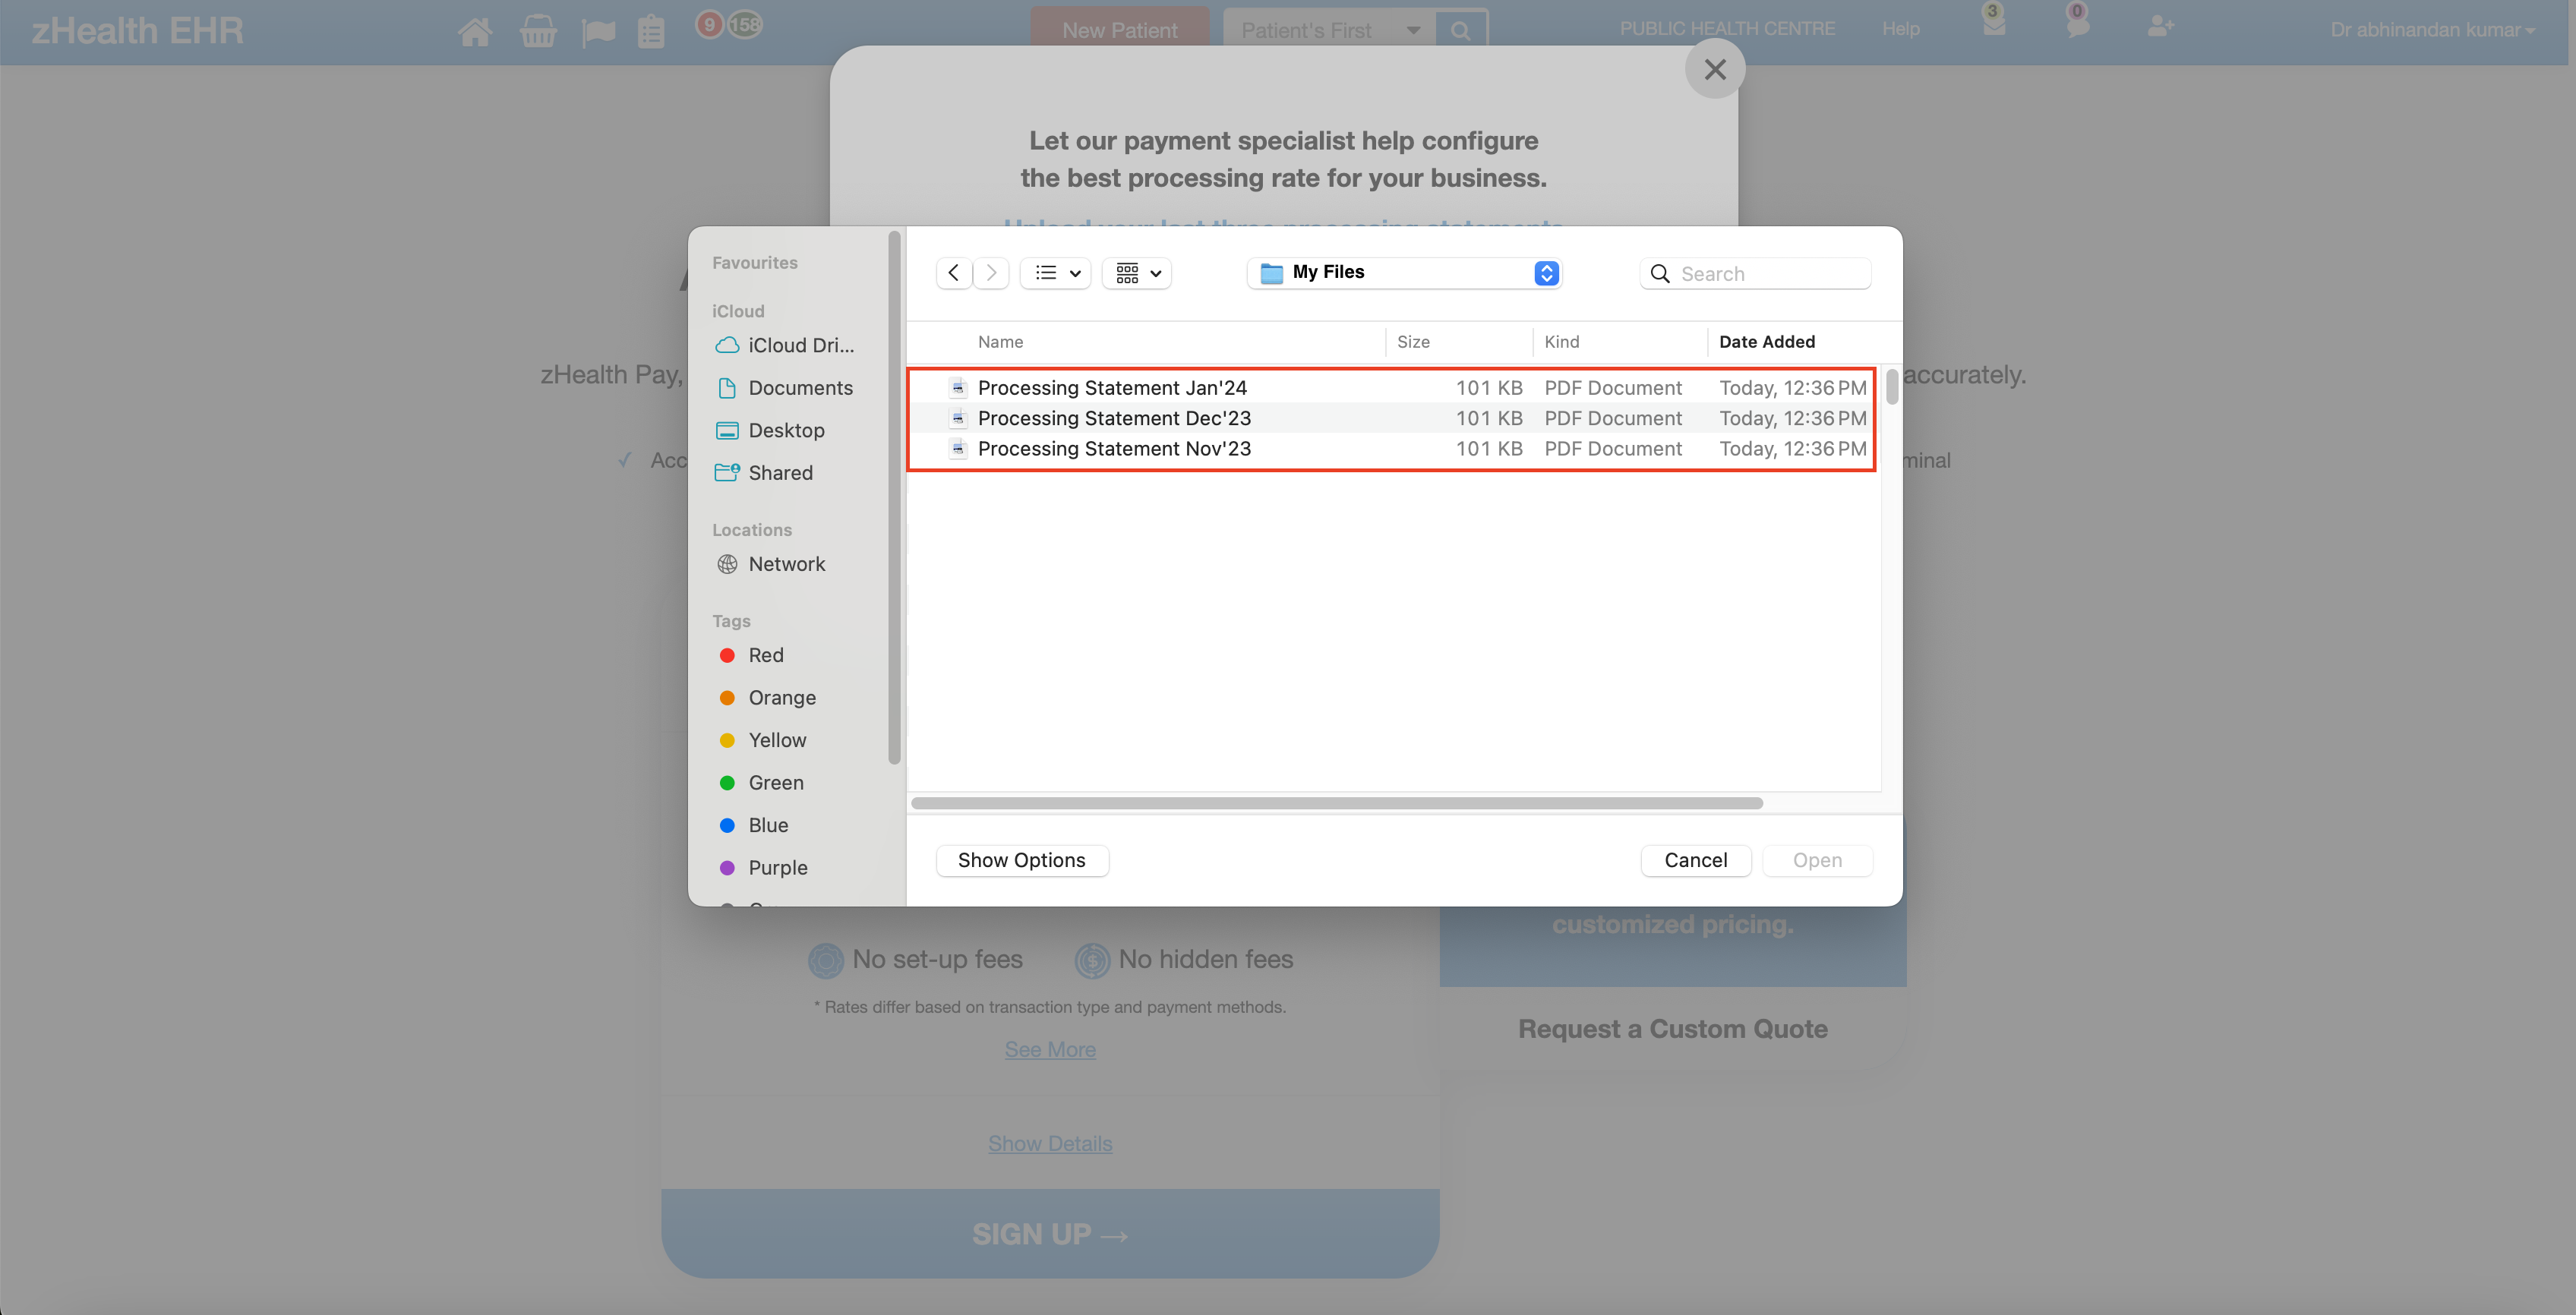Click the 158 notification badge
The image size is (2576, 1315).
click(745, 24)
